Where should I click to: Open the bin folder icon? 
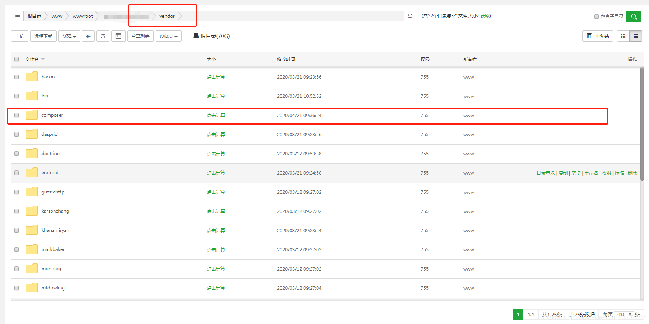click(32, 96)
